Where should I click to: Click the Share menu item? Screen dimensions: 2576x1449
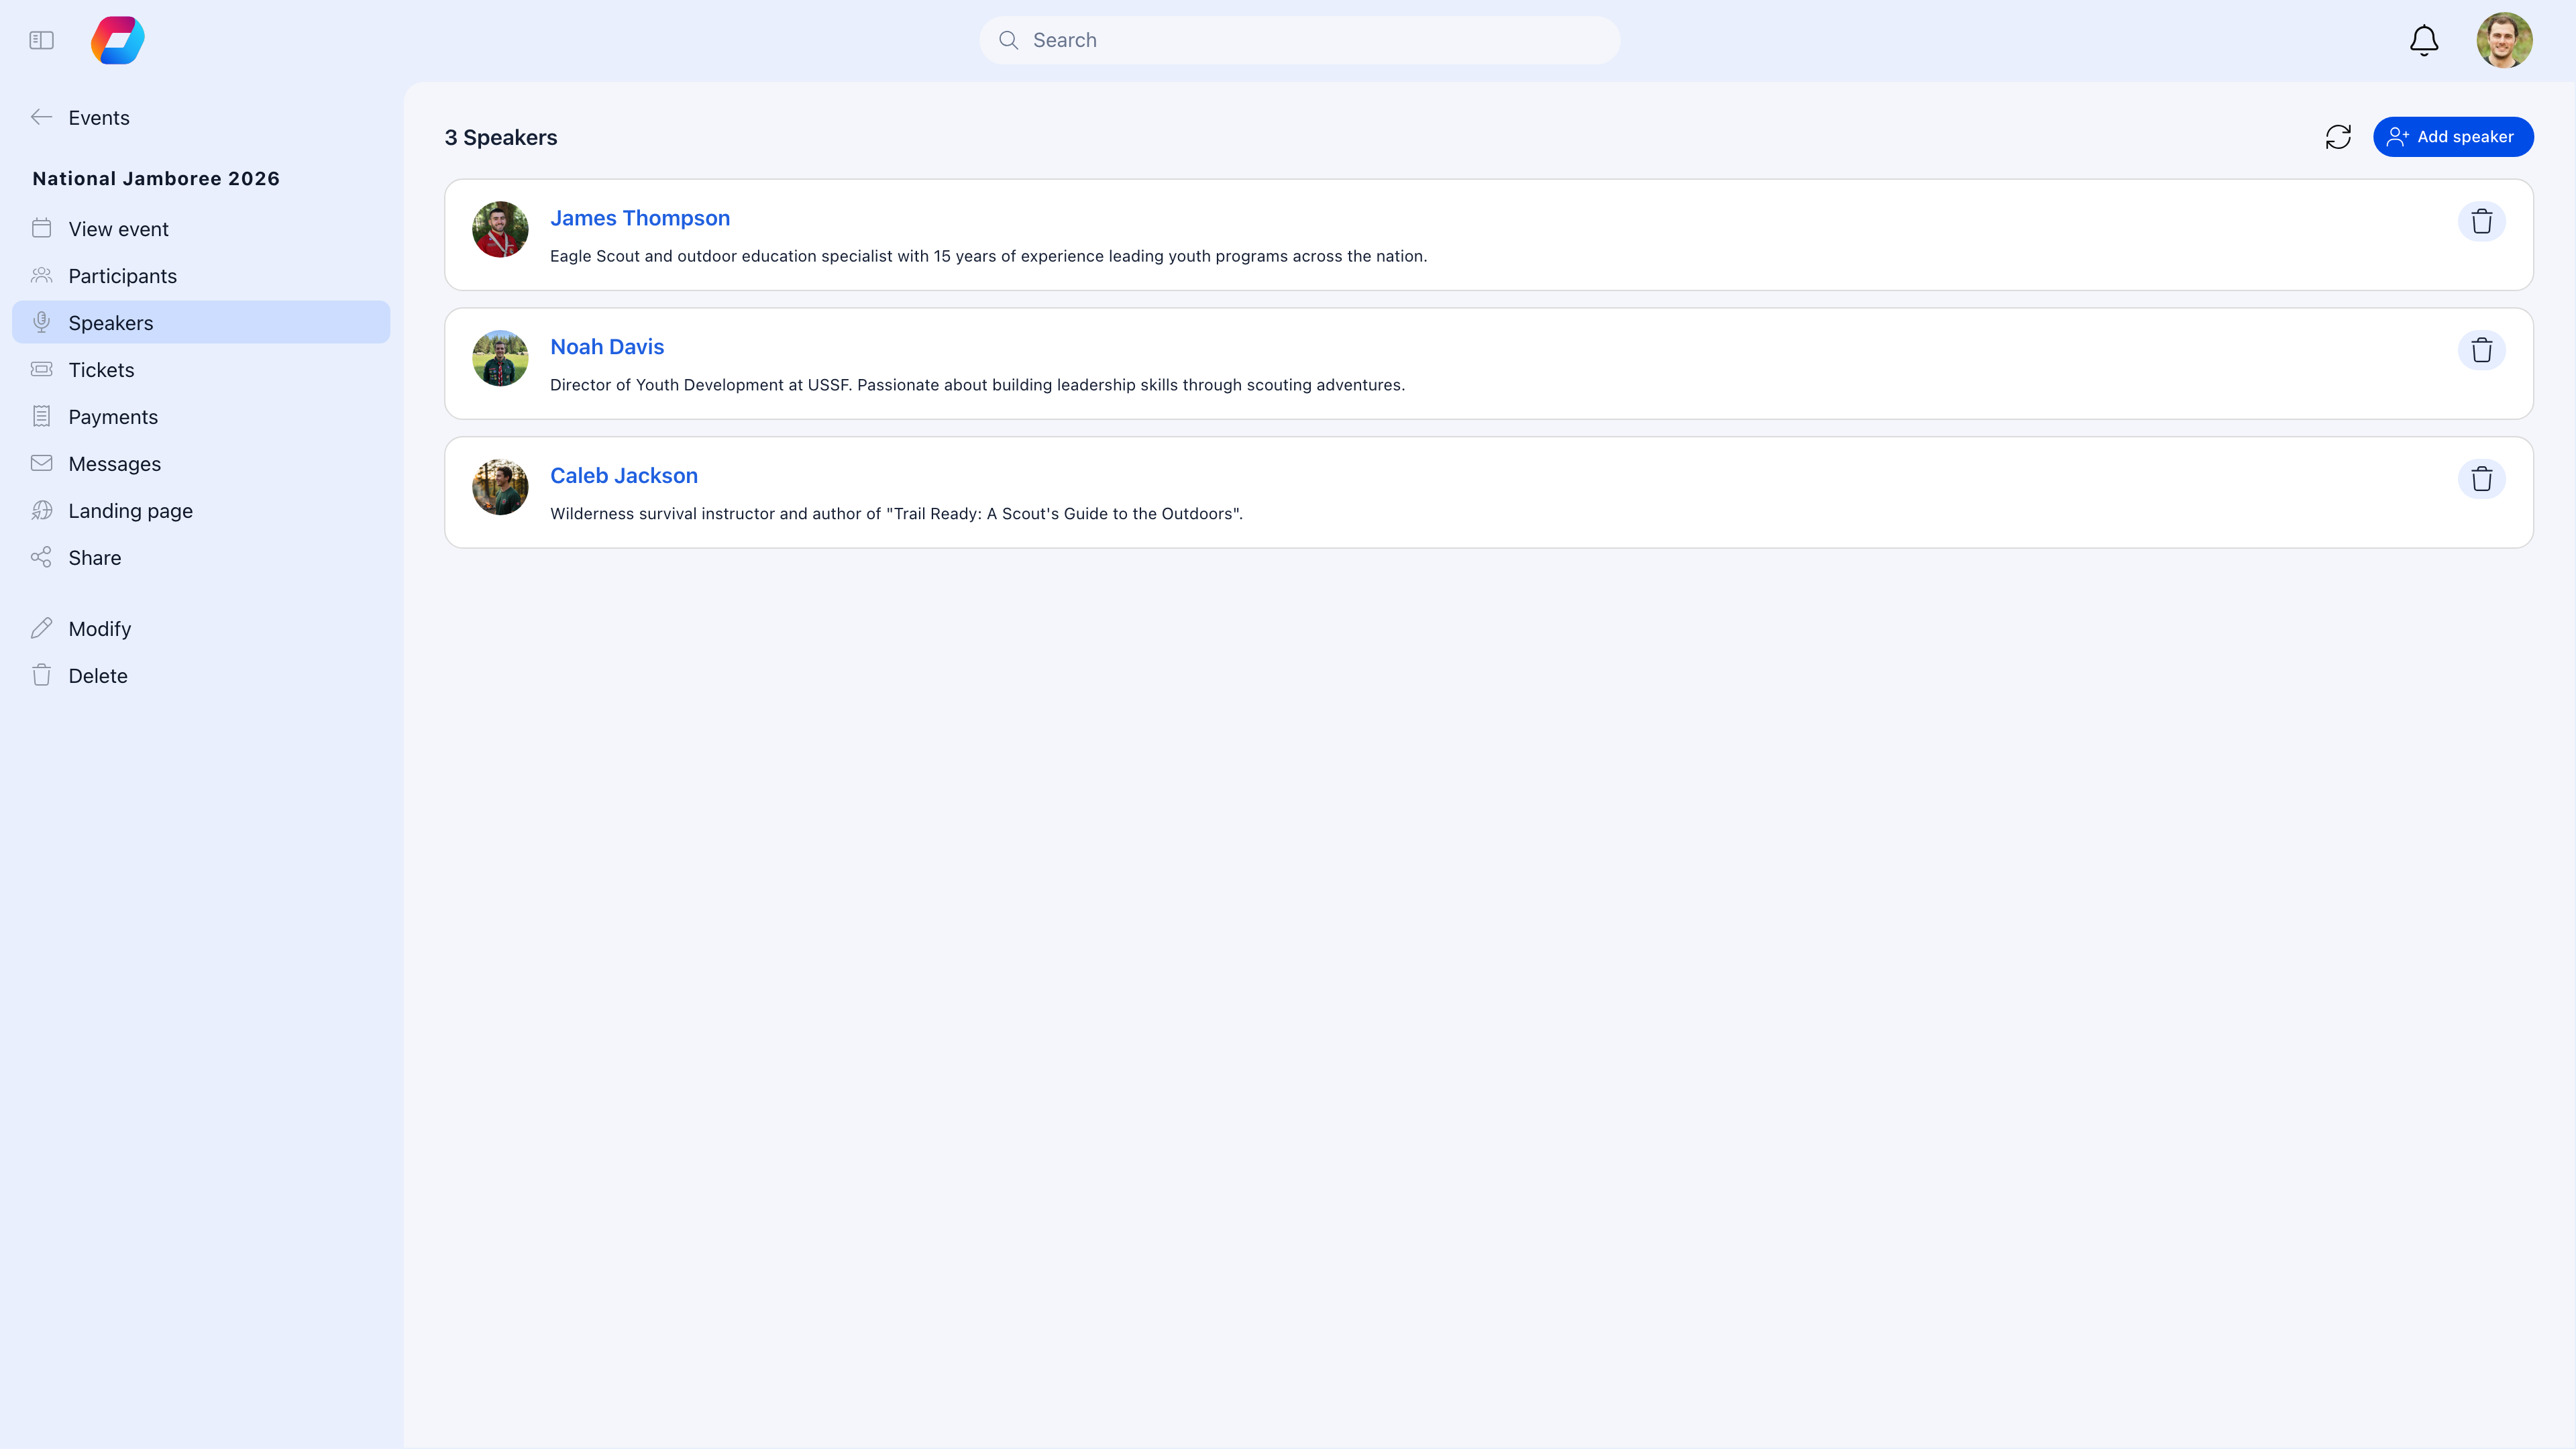pyautogui.click(x=94, y=558)
